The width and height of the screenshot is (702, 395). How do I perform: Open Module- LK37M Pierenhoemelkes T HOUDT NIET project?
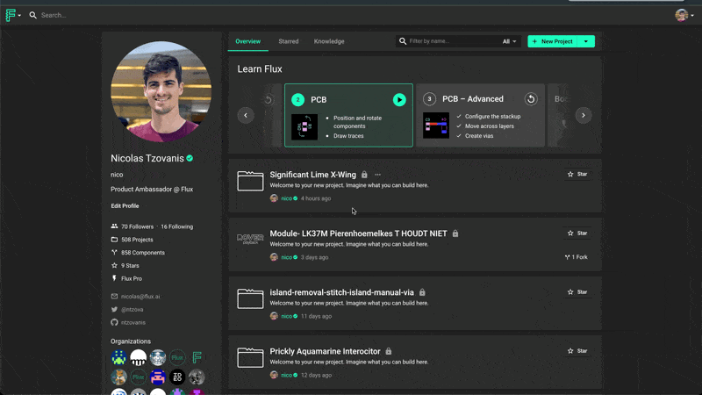(358, 233)
